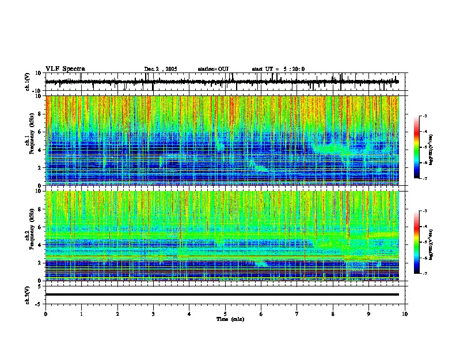Click time-axis tick label "2"
Screen dimensions: 456x352
117,314
